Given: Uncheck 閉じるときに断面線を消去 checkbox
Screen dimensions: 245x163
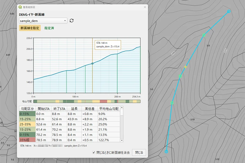Looking at the screenshot, I should [x=94, y=152].
